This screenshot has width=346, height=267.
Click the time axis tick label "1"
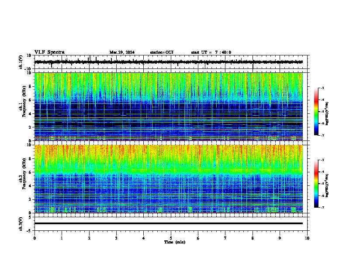pos(62,238)
